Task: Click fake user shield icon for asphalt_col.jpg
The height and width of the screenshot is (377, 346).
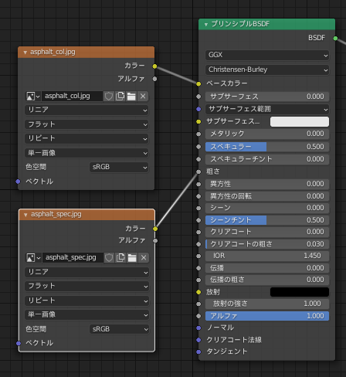Action: click(x=109, y=97)
